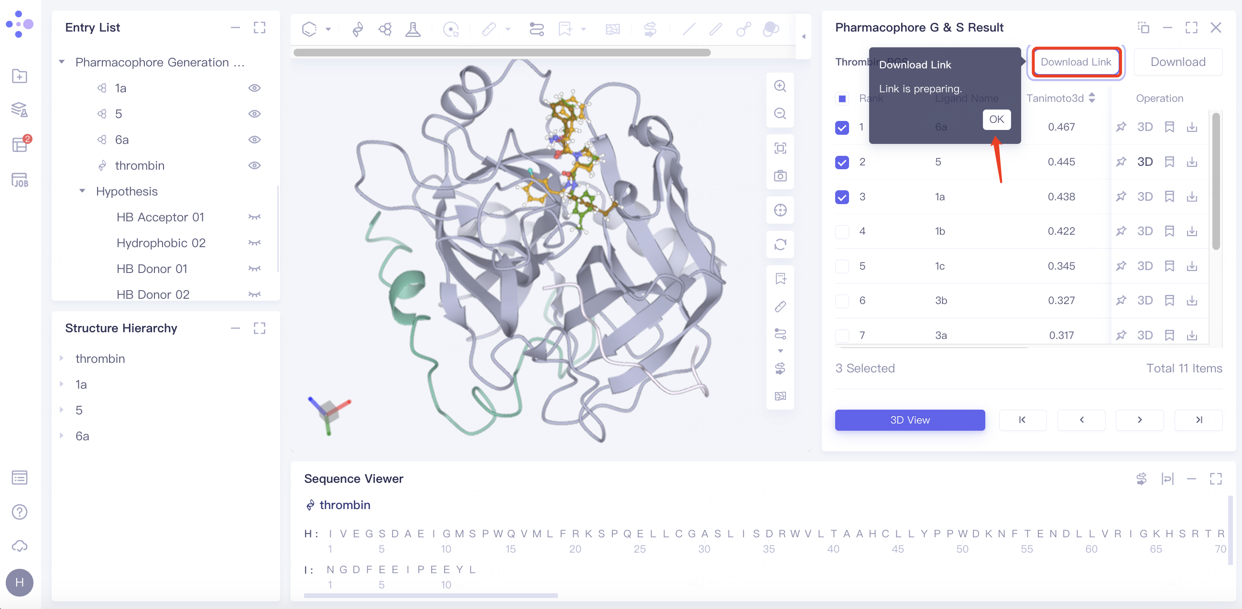This screenshot has height=609, width=1242.
Task: Check the checkbox for rank 5 ligand 1c
Action: click(x=842, y=266)
